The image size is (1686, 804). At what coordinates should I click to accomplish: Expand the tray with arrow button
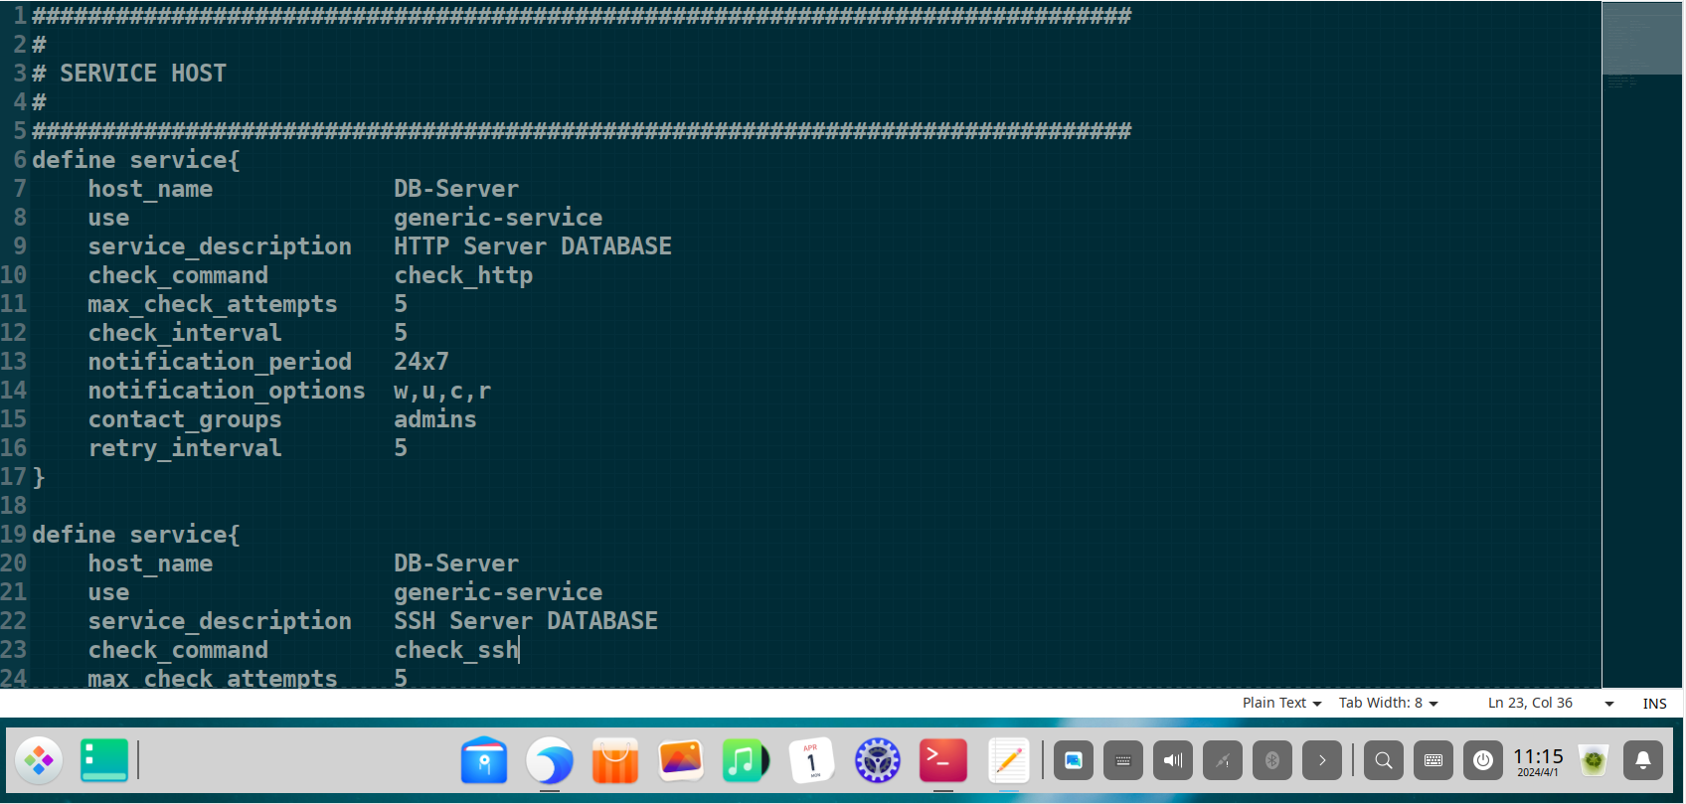pos(1321,761)
